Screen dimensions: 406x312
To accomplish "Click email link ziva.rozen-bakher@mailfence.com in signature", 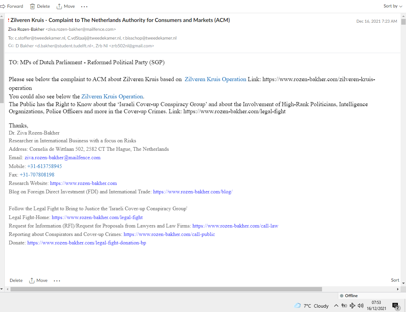I will [62, 158].
